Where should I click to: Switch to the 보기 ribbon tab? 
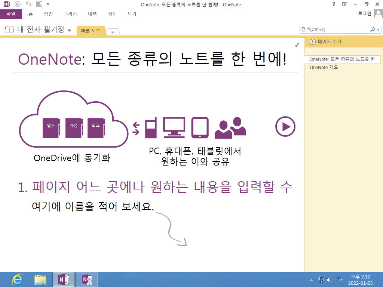click(x=132, y=14)
